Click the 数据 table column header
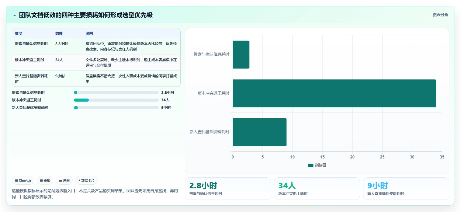 pos(59,33)
